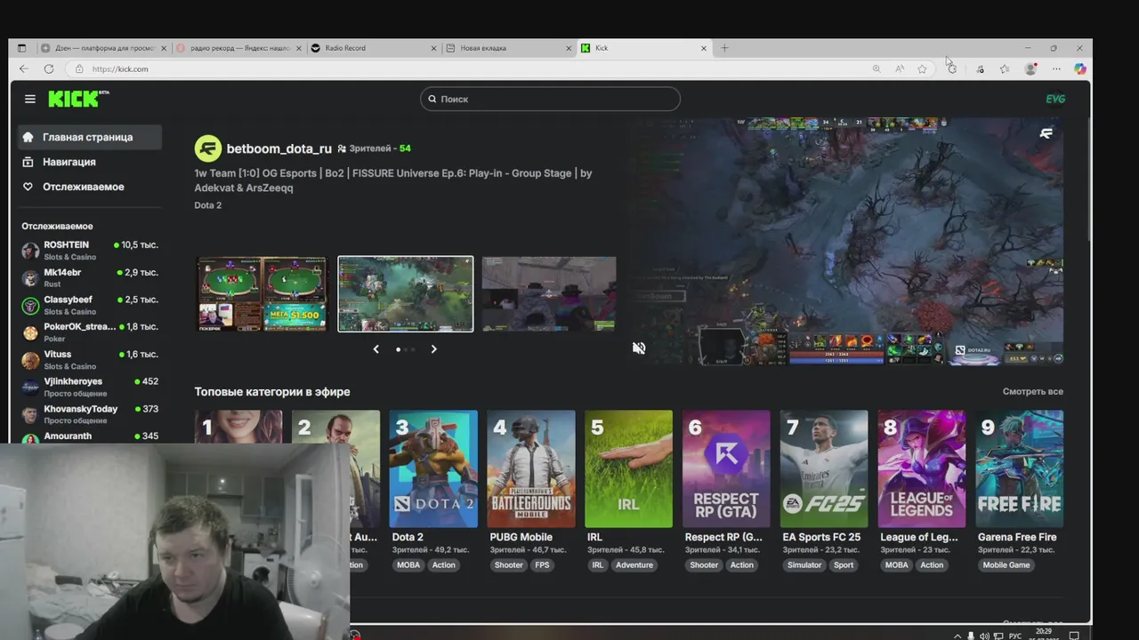Viewport: 1139px width, 640px height.
Task: Open ROSHTEIN followed channel
Action: pos(90,251)
